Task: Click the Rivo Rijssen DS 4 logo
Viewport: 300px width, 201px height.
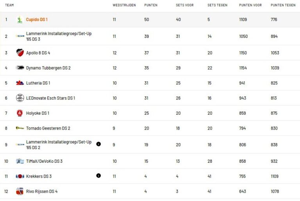Action: 20,191
